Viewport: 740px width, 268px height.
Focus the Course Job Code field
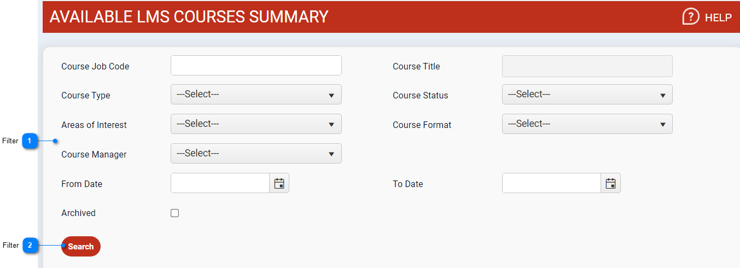click(256, 66)
